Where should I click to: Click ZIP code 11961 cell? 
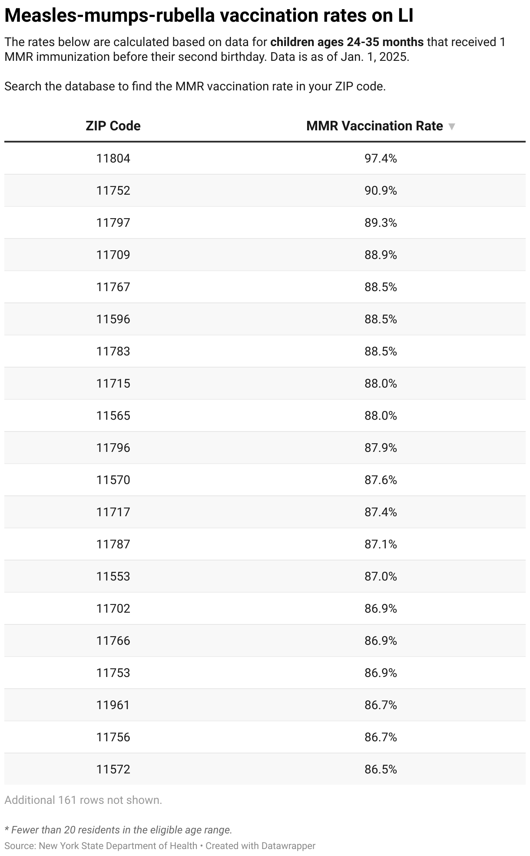[113, 705]
